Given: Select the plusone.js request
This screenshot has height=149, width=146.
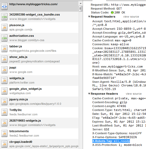Looking at the screenshot, I should point(39,28).
